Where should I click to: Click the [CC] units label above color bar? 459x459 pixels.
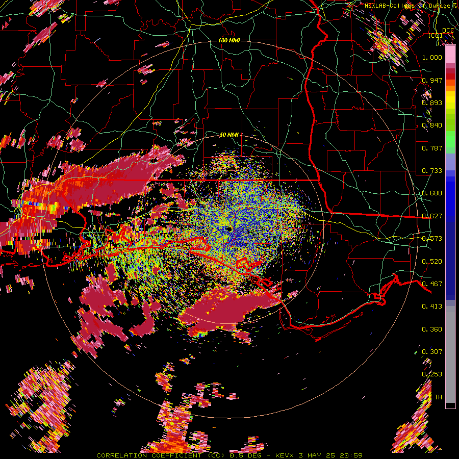(435, 35)
